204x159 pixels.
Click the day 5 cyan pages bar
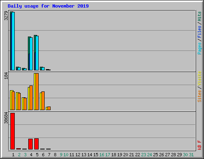(37, 53)
